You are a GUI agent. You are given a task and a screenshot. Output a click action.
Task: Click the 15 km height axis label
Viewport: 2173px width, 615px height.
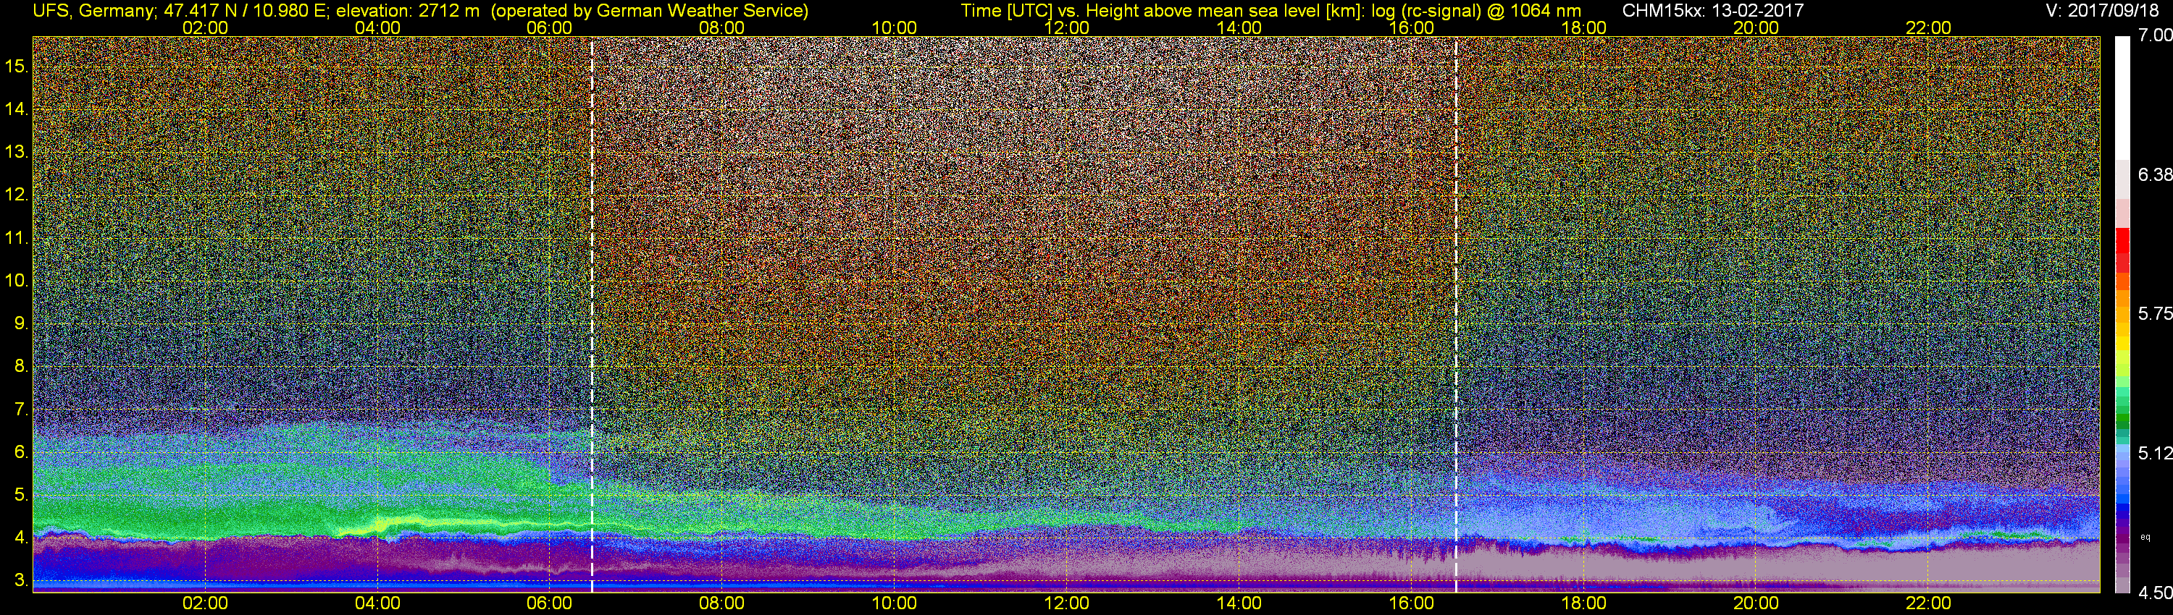pyautogui.click(x=16, y=66)
